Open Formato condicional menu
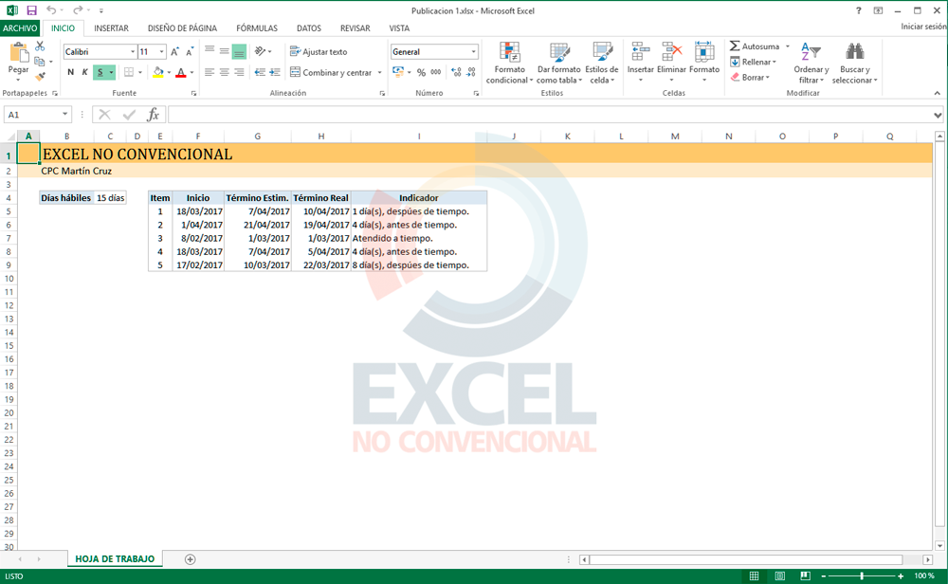Screen dimensions: 948x584 509,64
